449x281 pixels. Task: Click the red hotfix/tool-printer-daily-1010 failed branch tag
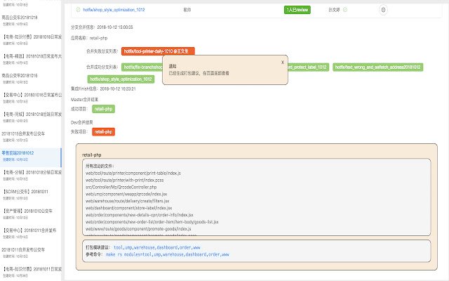coord(158,51)
